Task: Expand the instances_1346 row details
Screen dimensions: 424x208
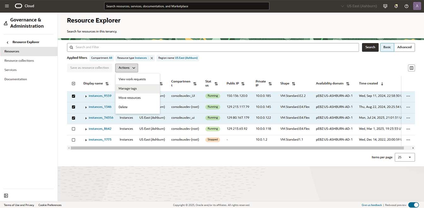Action: point(85,107)
